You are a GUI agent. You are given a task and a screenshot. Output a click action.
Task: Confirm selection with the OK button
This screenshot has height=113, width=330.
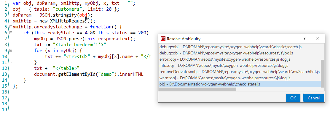click(x=293, y=98)
